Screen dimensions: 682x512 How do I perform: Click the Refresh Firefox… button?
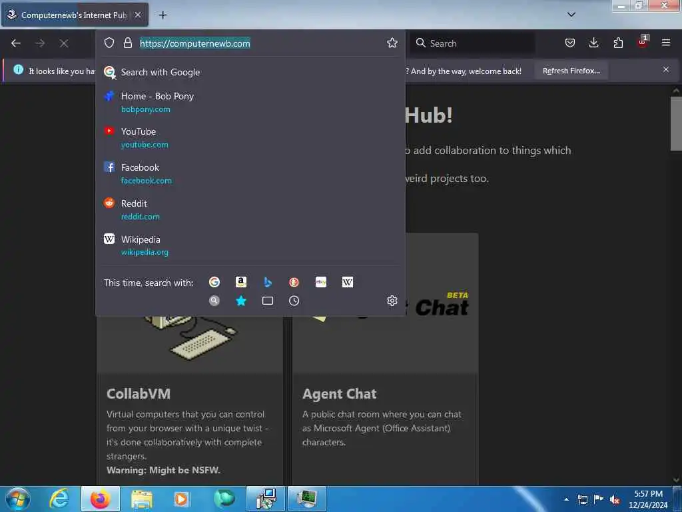pyautogui.click(x=571, y=71)
